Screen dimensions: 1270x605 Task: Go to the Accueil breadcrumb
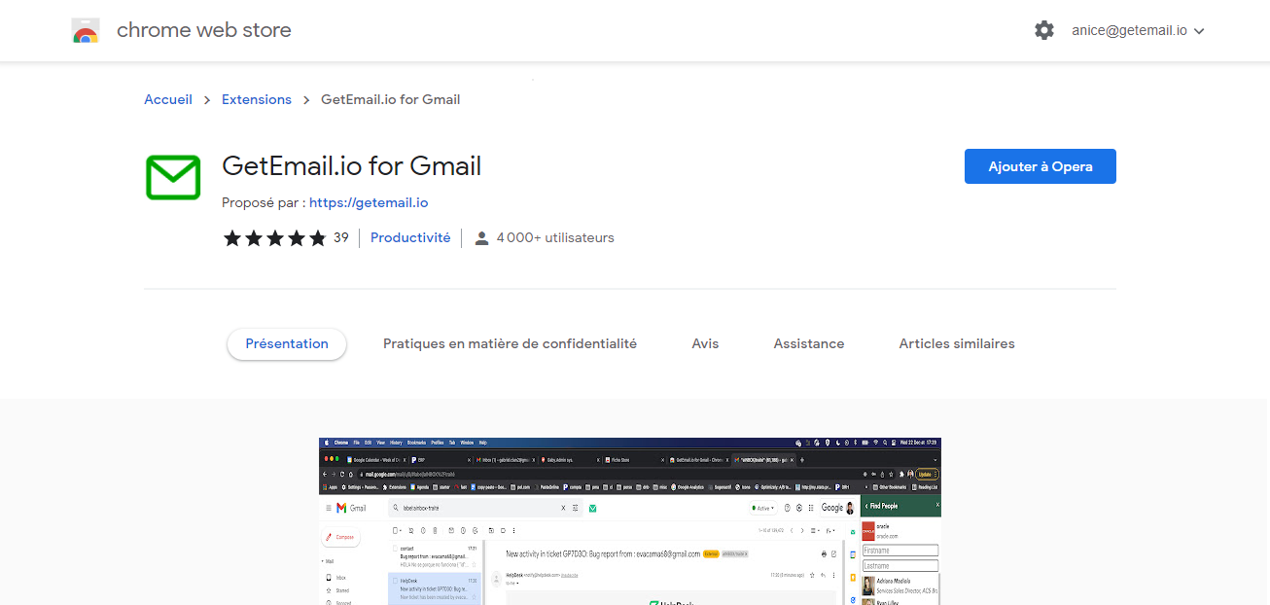click(x=168, y=99)
